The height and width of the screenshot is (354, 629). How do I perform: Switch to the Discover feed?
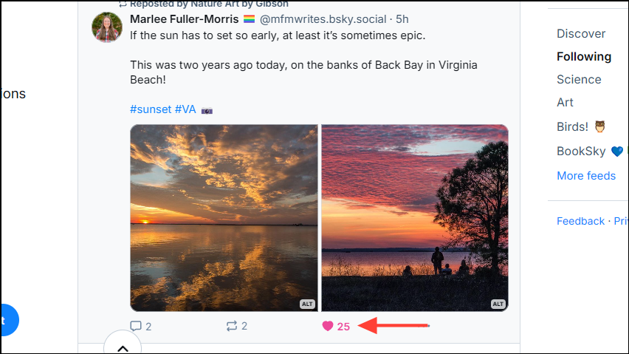tap(581, 33)
